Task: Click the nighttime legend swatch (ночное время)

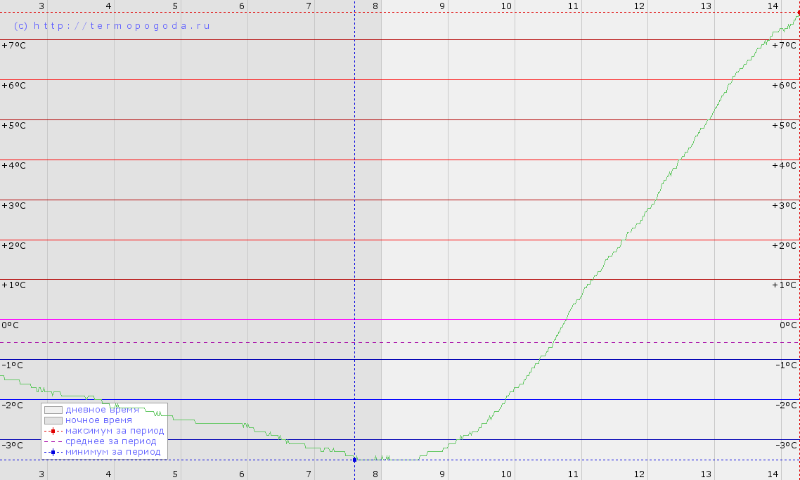Action: pos(53,420)
